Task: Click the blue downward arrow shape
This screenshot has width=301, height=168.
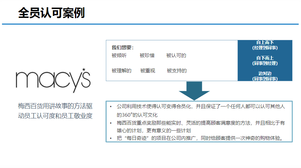Action: (194, 91)
